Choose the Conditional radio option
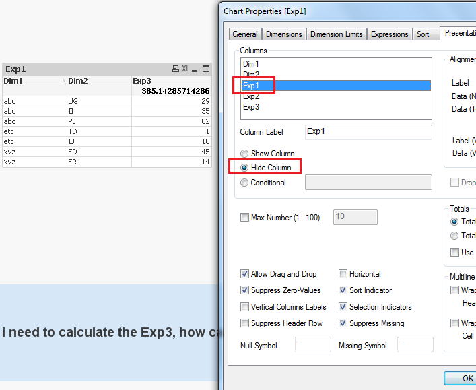This screenshot has height=390, width=476. pos(244,183)
